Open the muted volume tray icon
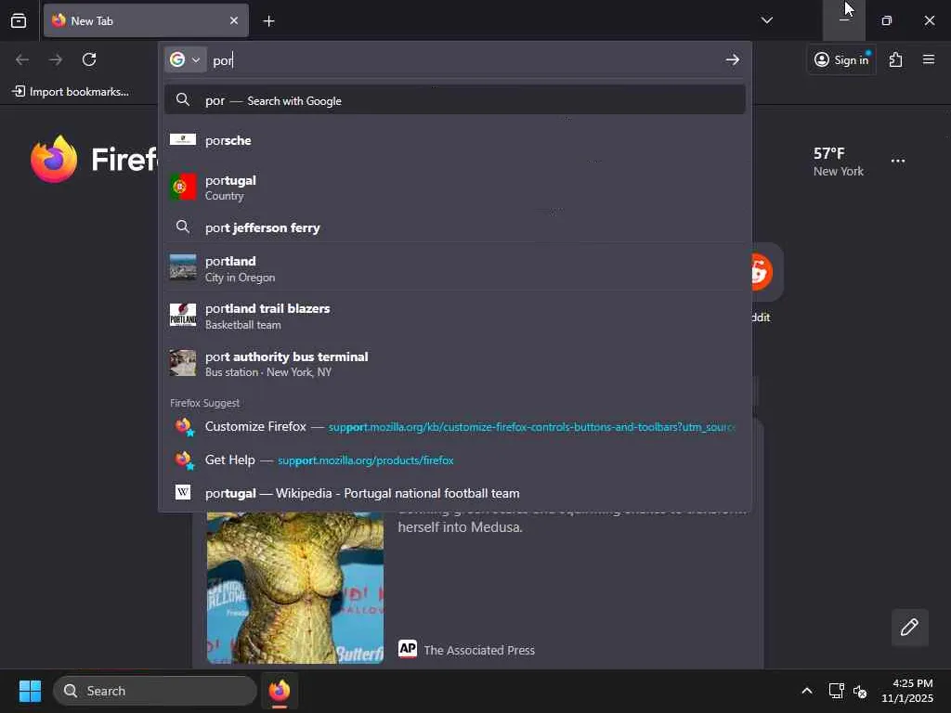The width and height of the screenshot is (951, 713). tap(859, 691)
